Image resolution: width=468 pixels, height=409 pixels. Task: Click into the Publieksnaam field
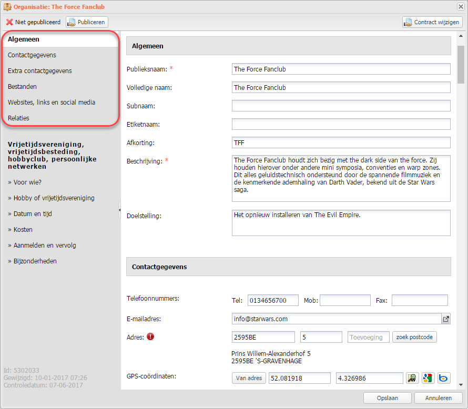(341, 69)
